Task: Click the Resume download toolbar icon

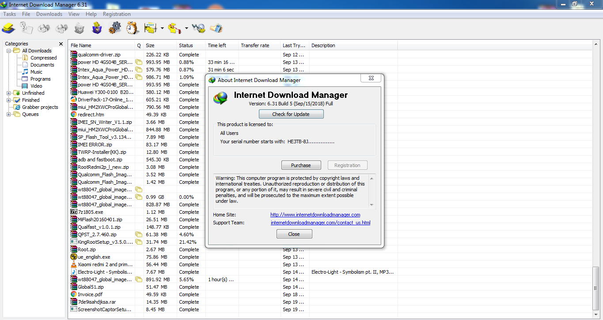Action: [26, 28]
